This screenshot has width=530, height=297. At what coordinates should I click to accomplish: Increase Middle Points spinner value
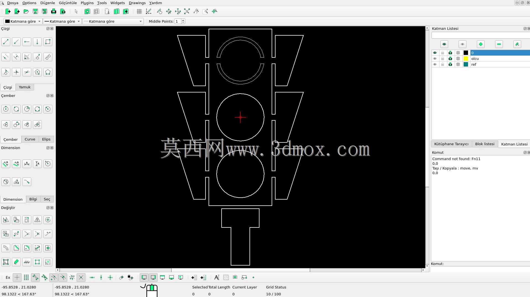[x=183, y=20]
